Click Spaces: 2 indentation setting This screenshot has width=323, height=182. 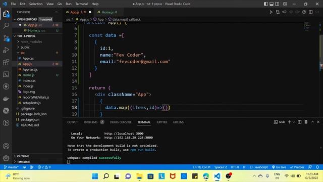pyautogui.click(x=221, y=167)
